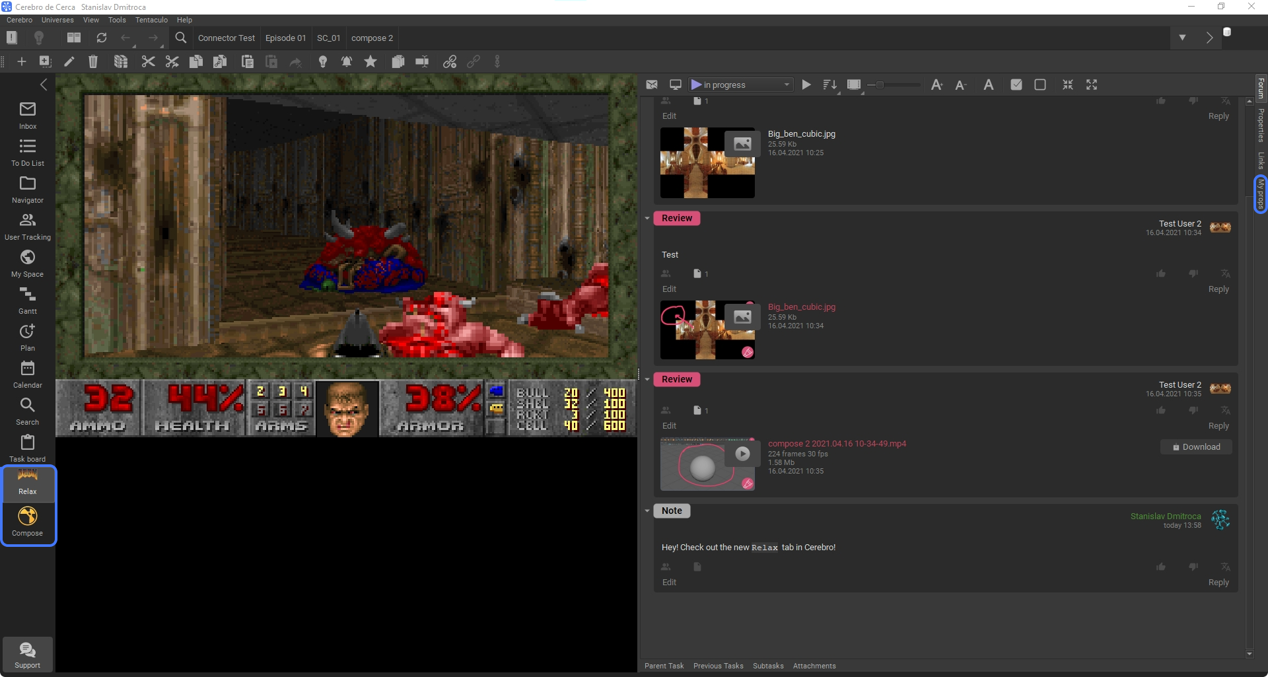The width and height of the screenshot is (1268, 677).
Task: Open My Space
Action: [28, 263]
